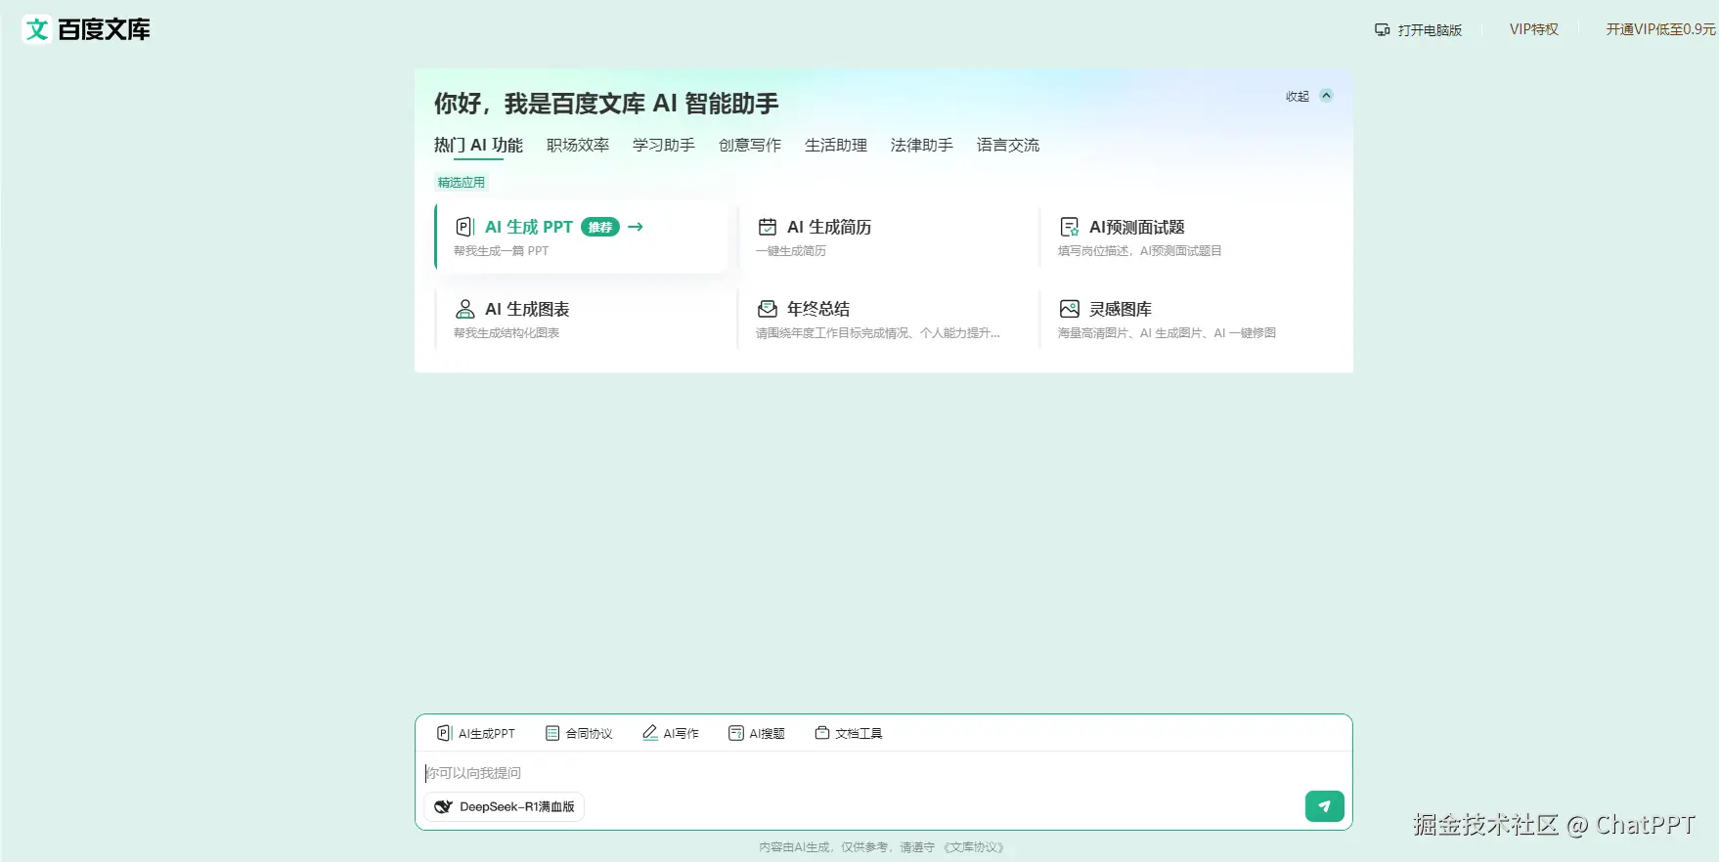1719x862 pixels.
Task: Click the AI生成PPT icon in bottom toolbar
Action: coord(444,733)
